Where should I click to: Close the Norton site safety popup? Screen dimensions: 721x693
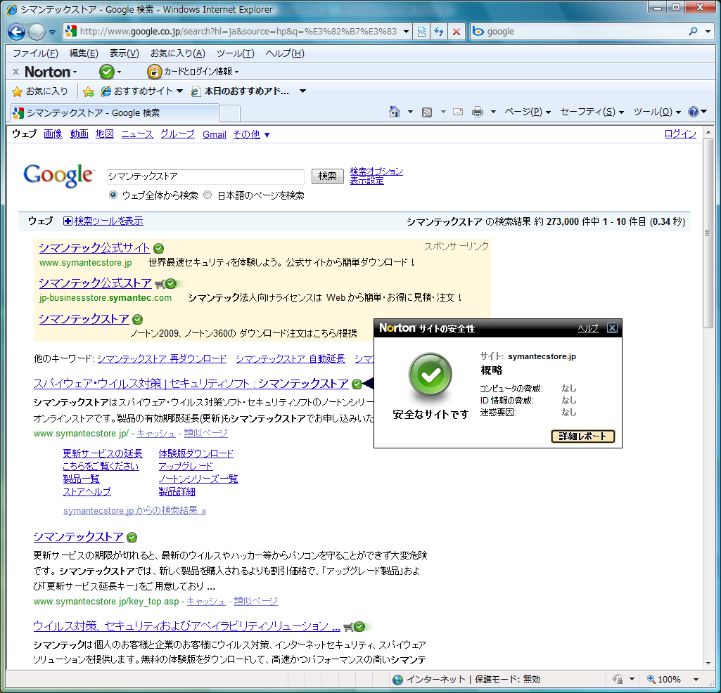pos(612,328)
